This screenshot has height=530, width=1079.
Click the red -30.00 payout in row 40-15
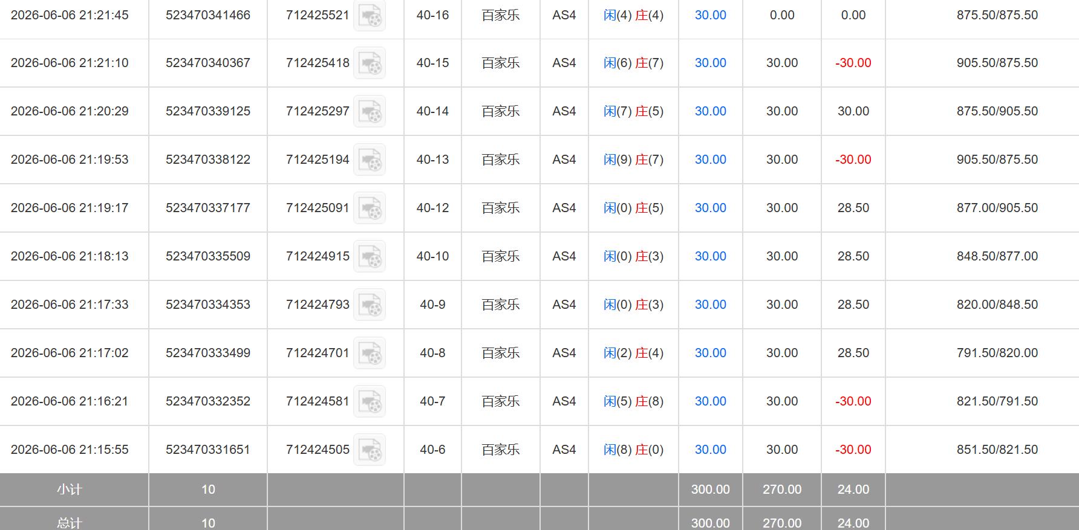(x=853, y=63)
